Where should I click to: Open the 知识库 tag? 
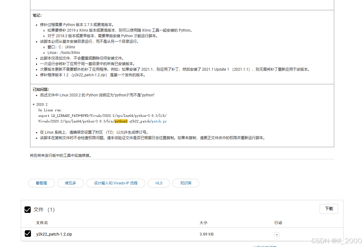click(x=186, y=183)
